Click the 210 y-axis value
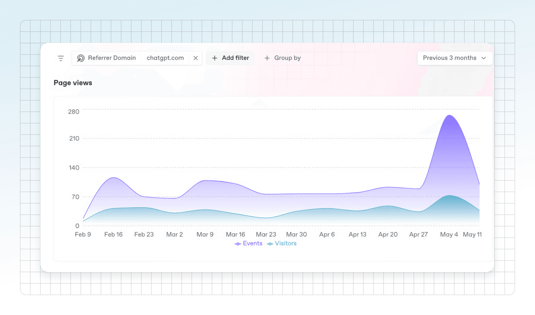This screenshot has width=535, height=315. coord(74,138)
